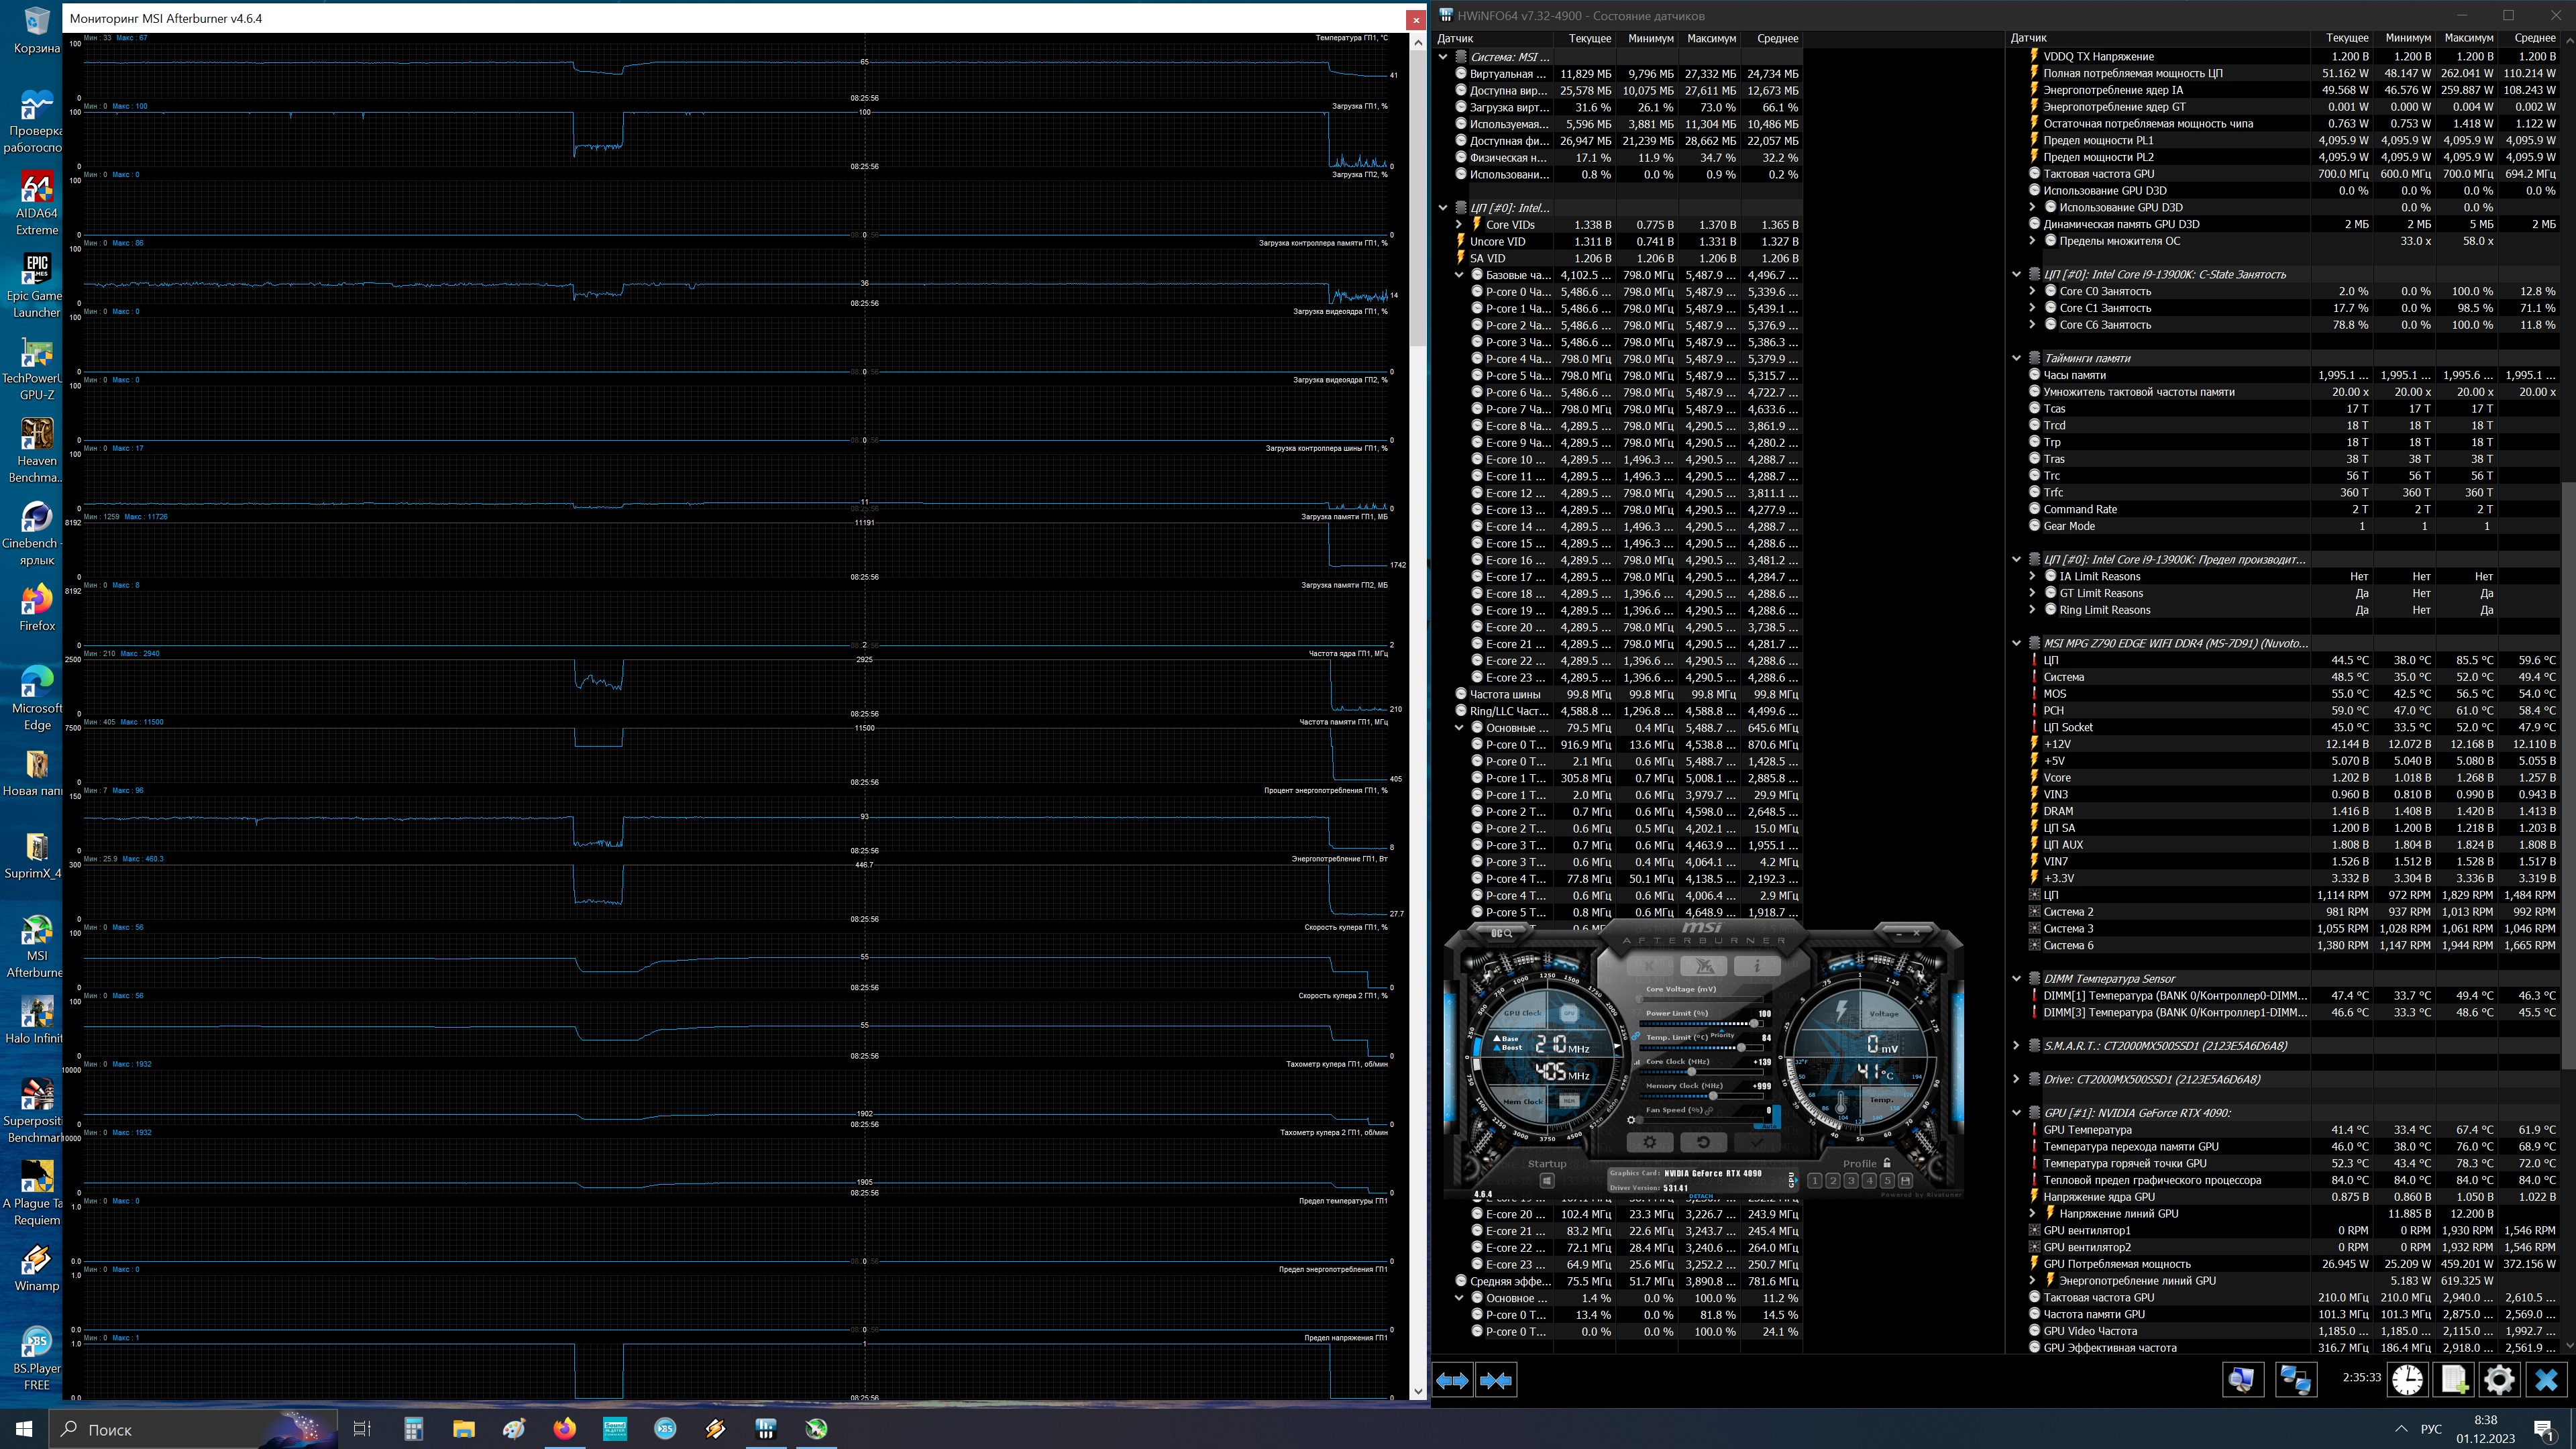Toggle the profile lock icon

click(x=1887, y=1163)
